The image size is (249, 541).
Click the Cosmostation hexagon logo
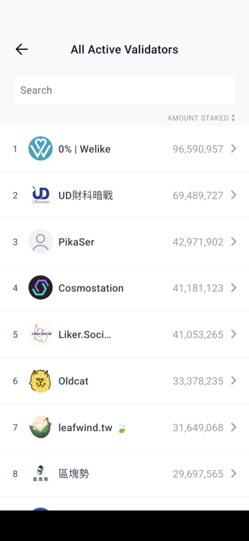click(x=40, y=288)
